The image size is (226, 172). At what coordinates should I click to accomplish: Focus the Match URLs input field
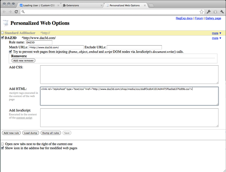[56, 47]
